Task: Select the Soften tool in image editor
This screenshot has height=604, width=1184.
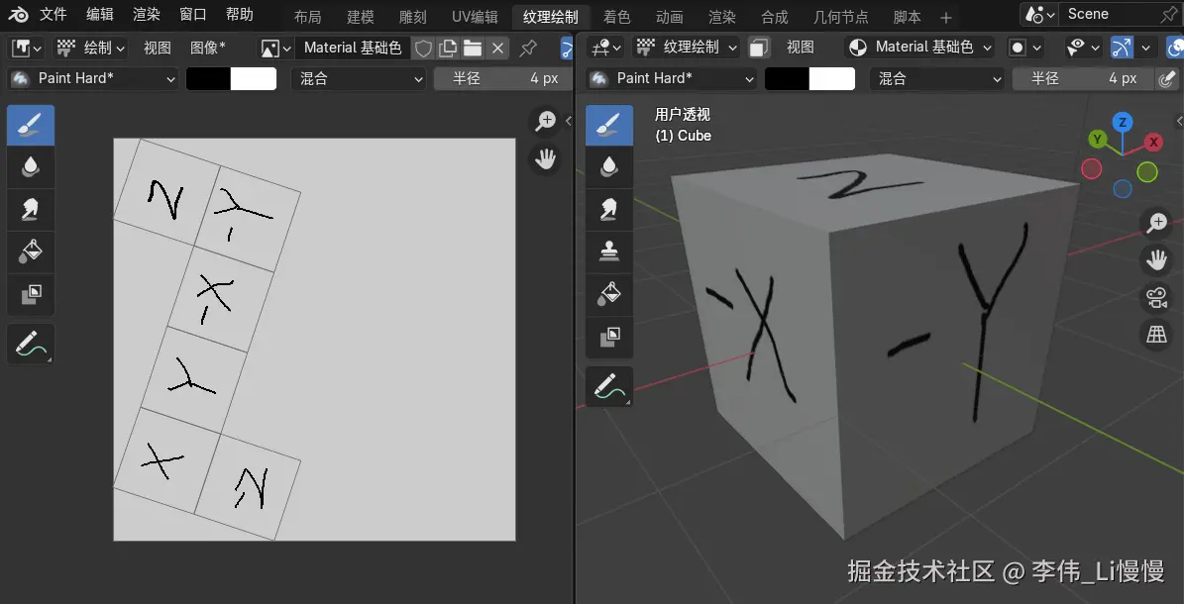Action: point(31,167)
